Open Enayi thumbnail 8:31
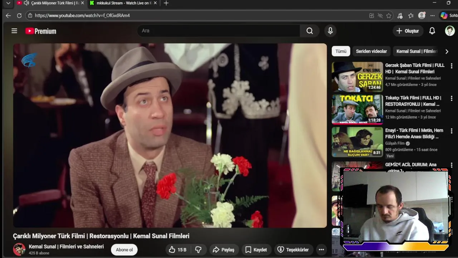The width and height of the screenshot is (458, 258). pyautogui.click(x=357, y=142)
